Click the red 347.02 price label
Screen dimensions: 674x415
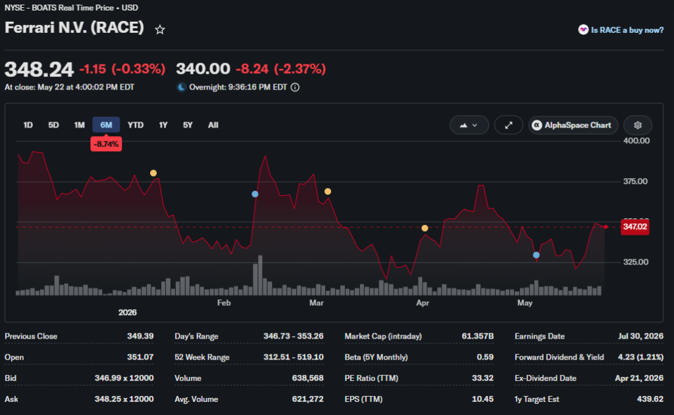(x=635, y=227)
